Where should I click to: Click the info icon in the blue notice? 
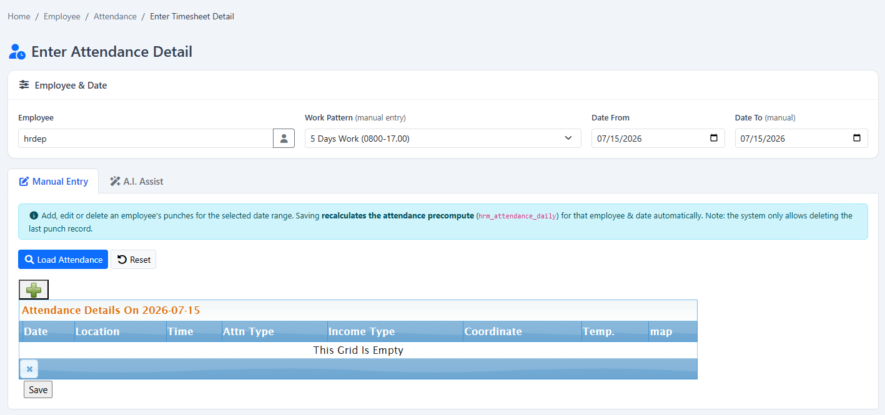34,215
